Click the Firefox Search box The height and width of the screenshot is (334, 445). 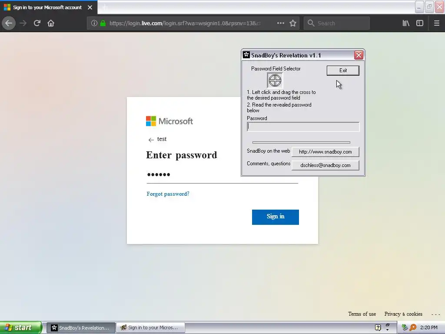coord(337,23)
